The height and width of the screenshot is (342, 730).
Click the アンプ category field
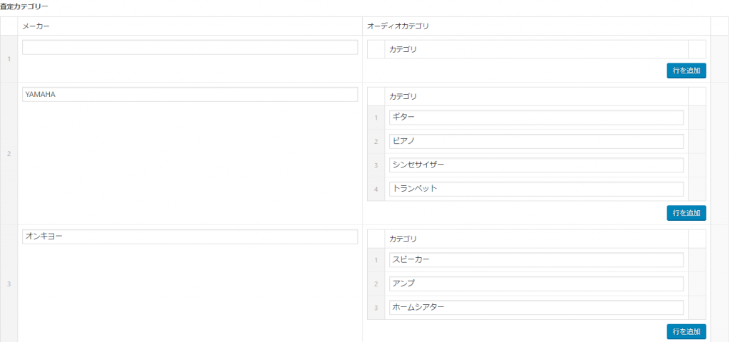[x=536, y=284]
